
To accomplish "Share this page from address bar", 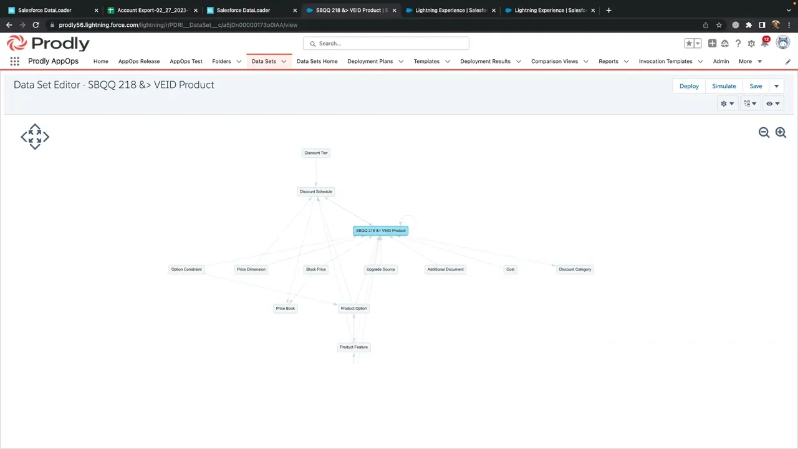I will point(705,25).
